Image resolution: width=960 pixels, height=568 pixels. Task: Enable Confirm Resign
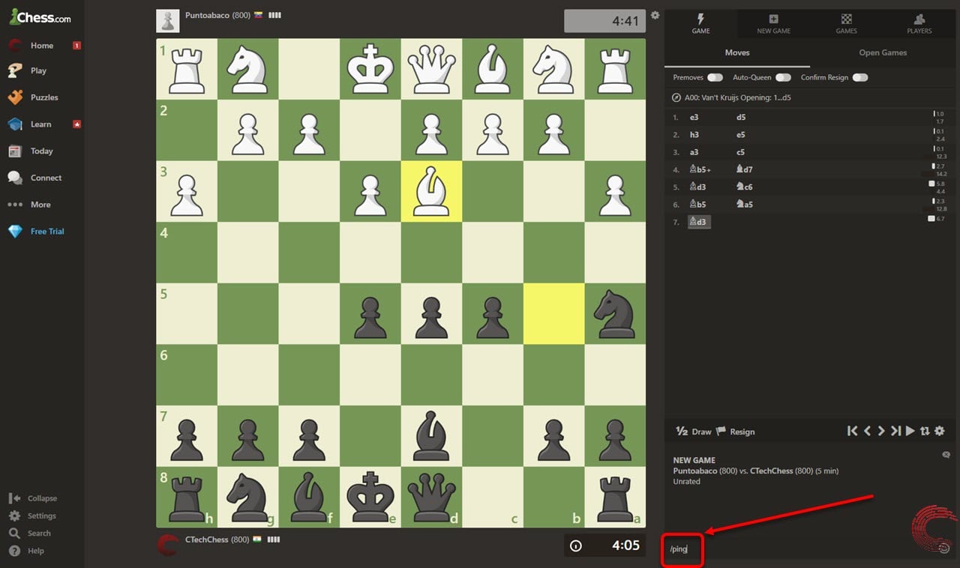click(859, 77)
